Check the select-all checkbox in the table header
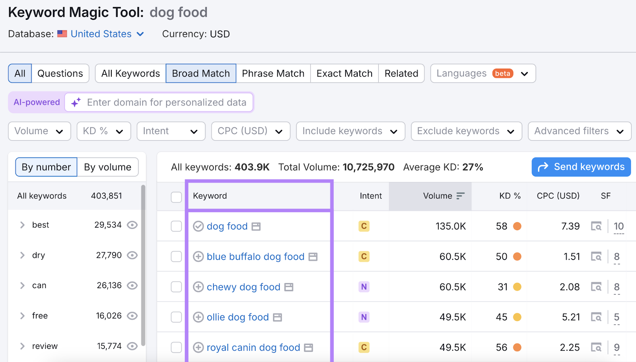 pyautogui.click(x=176, y=197)
